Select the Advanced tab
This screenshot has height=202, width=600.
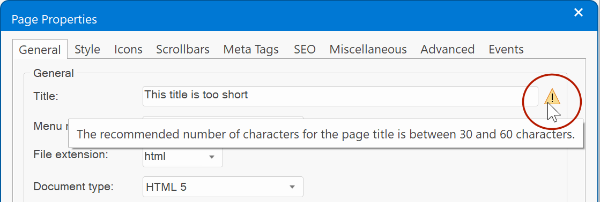tap(447, 49)
